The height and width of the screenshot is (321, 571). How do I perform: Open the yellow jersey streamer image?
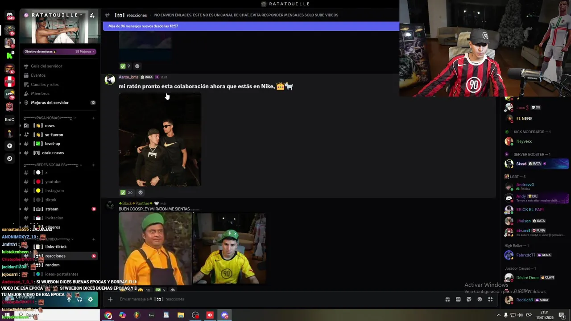(229, 248)
